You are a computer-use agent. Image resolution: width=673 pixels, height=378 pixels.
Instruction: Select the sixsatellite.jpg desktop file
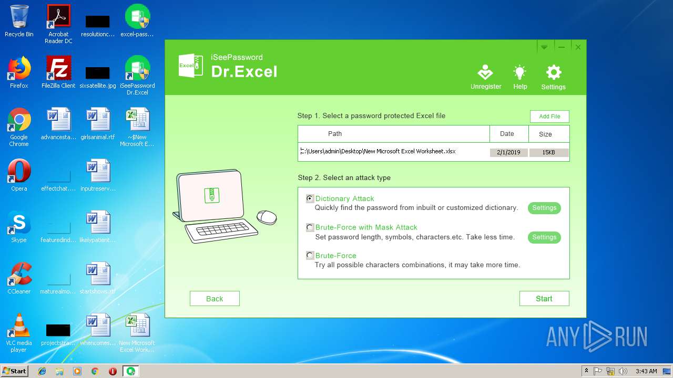pos(98,76)
